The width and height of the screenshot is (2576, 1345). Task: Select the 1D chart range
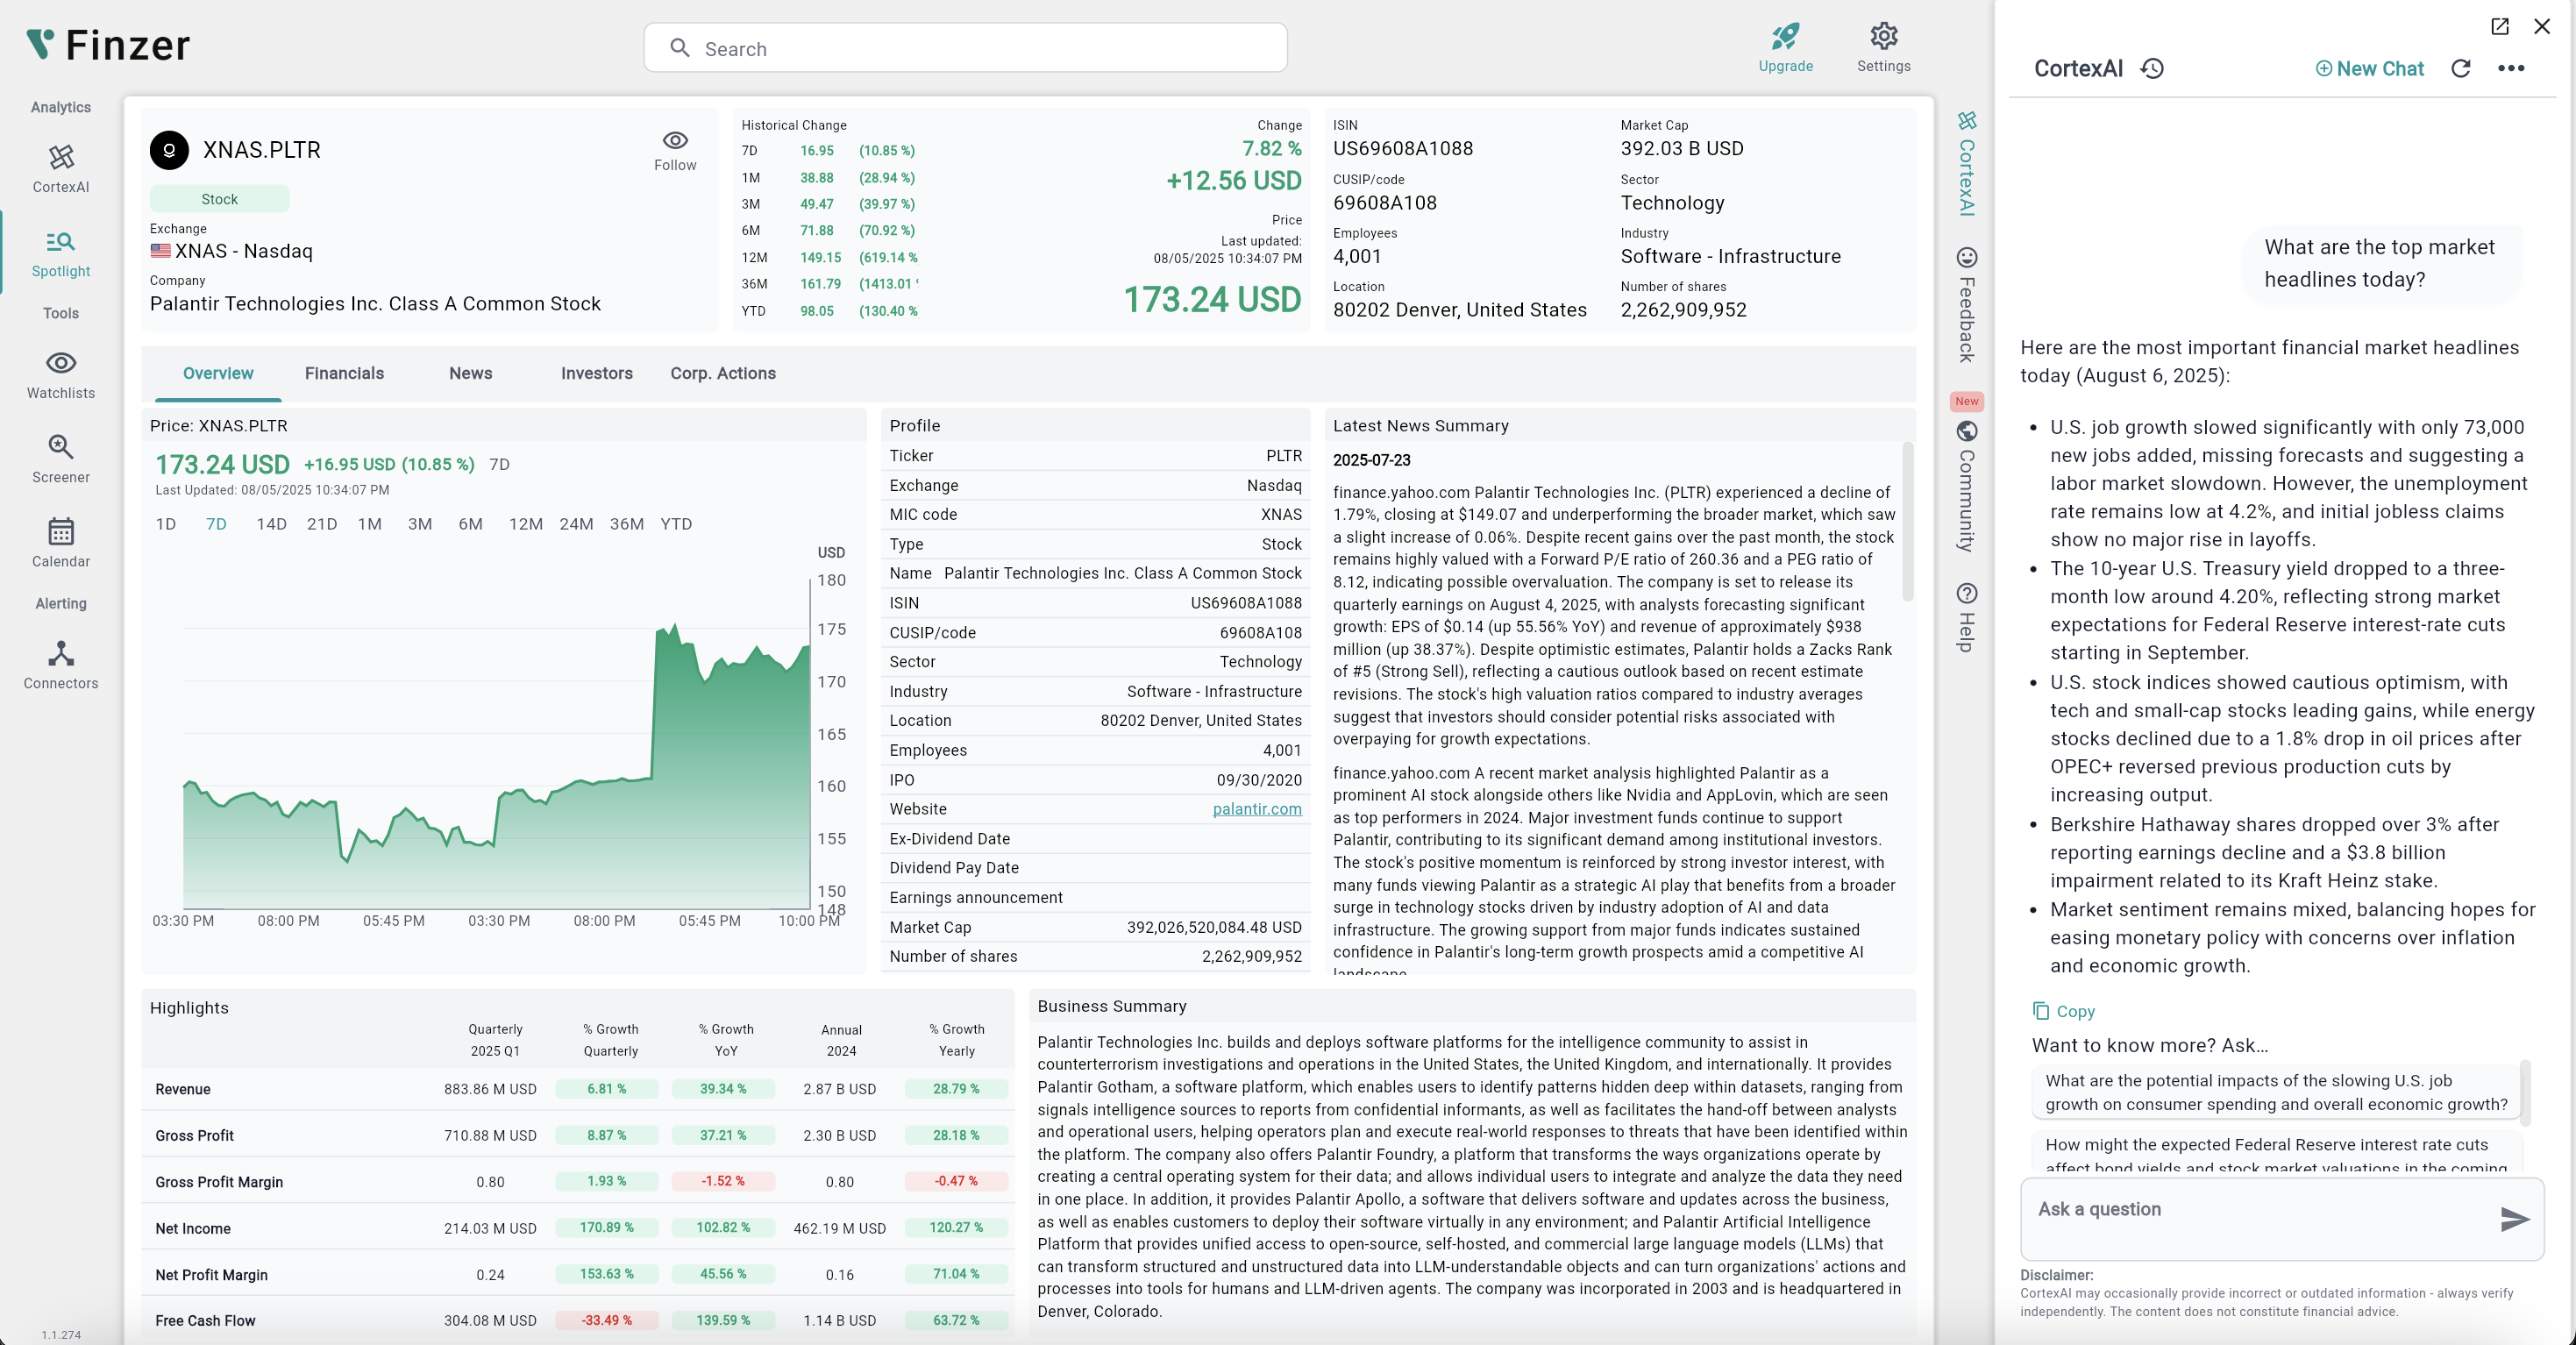[x=166, y=524]
